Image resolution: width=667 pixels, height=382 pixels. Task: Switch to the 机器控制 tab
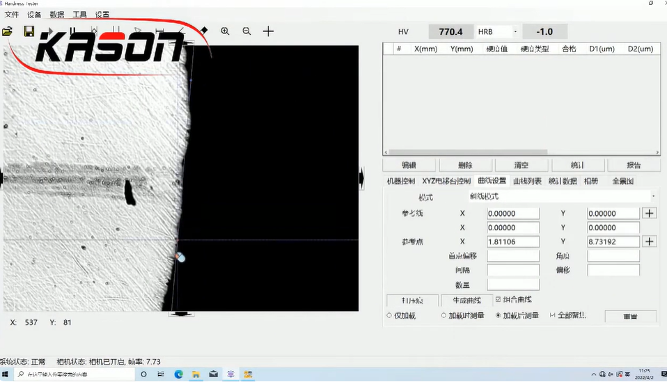[x=401, y=181]
